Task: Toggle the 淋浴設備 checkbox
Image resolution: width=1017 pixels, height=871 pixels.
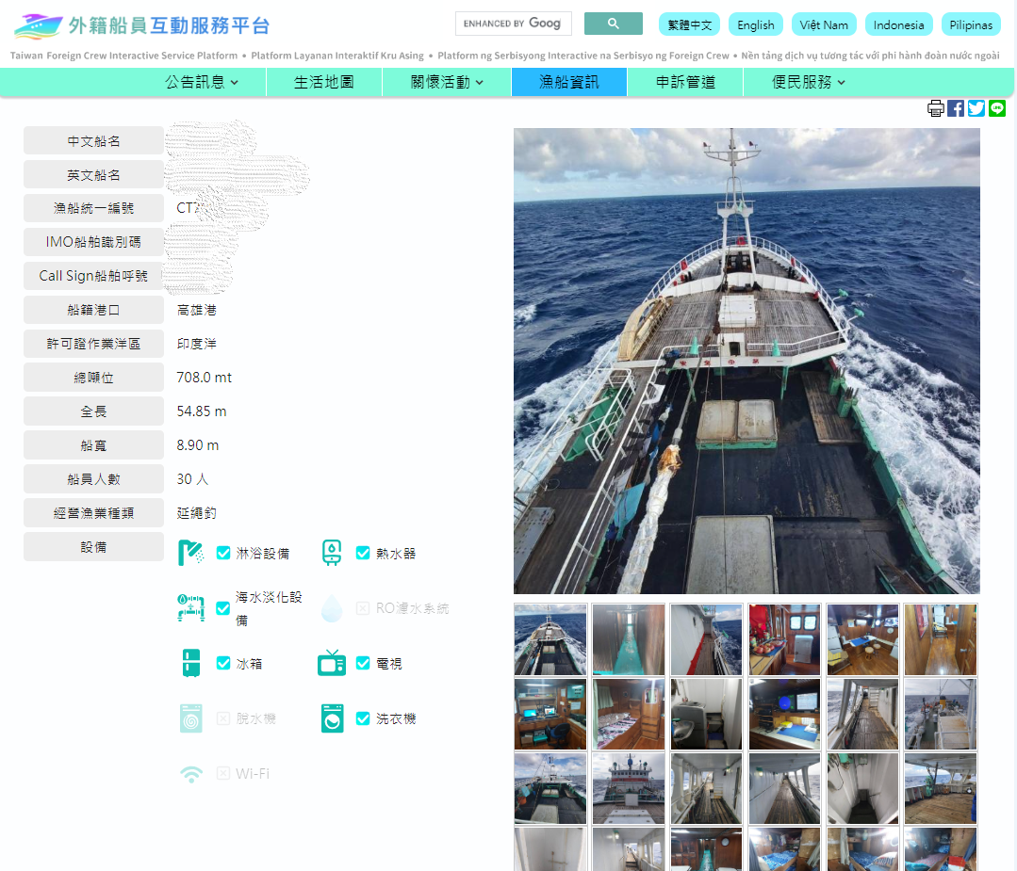Action: pos(223,553)
